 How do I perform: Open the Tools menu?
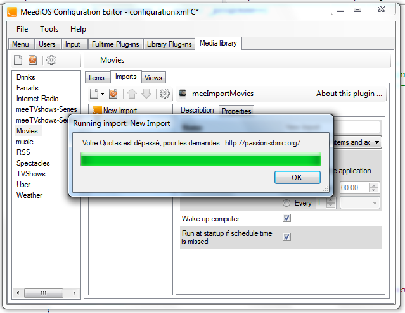tap(49, 29)
